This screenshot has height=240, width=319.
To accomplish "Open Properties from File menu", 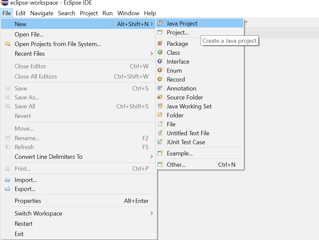I will click(x=78, y=201).
